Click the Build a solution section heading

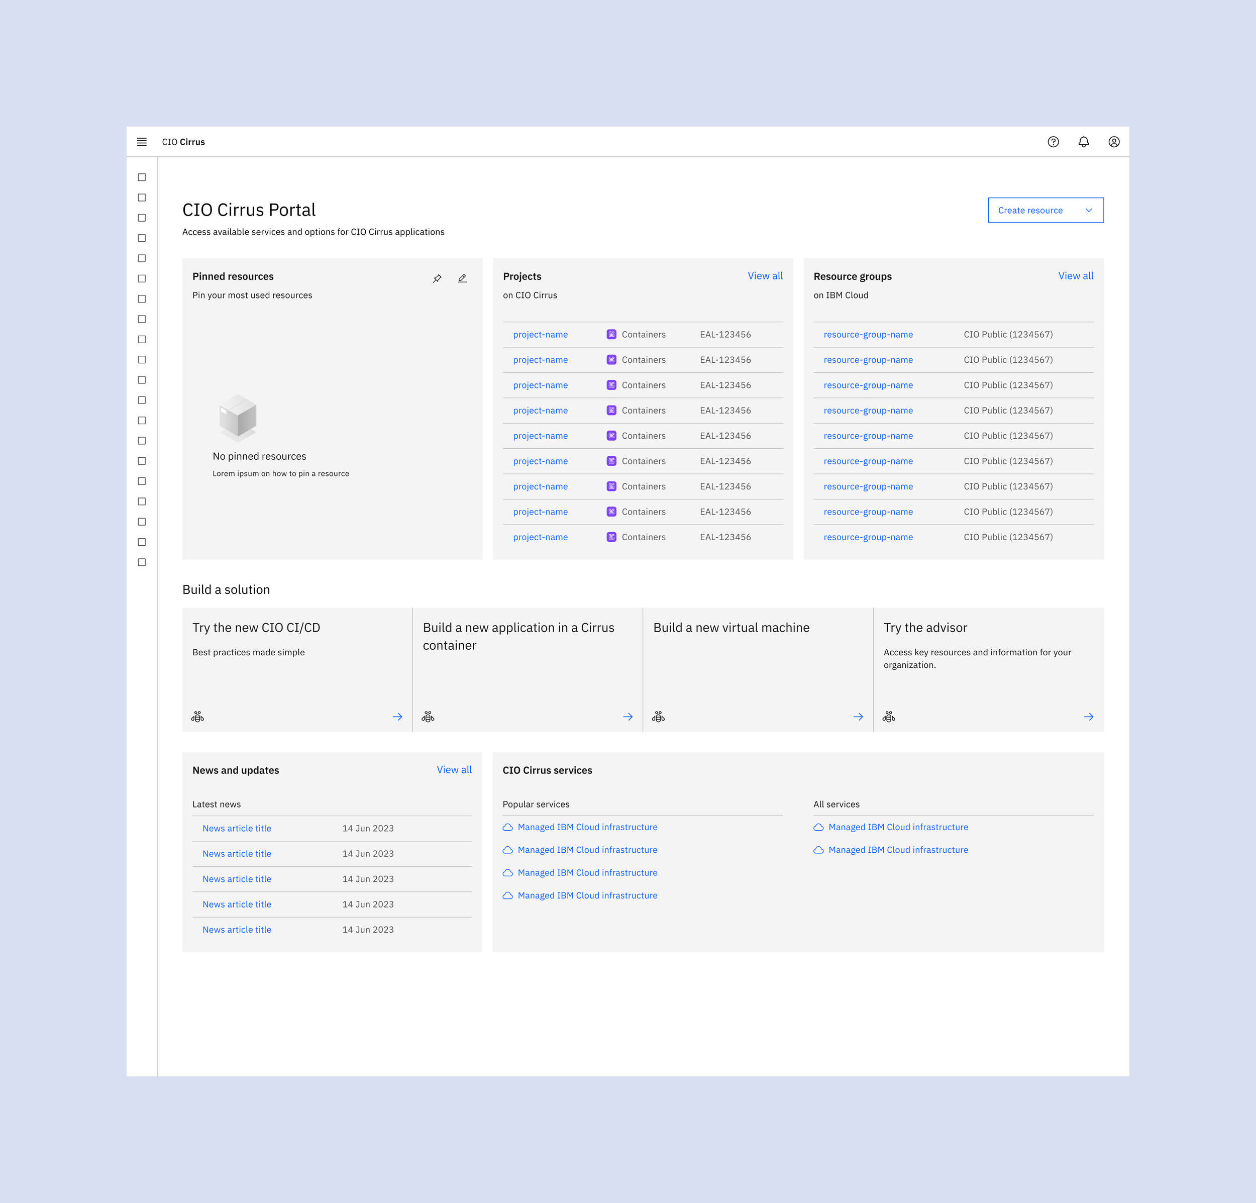point(226,589)
